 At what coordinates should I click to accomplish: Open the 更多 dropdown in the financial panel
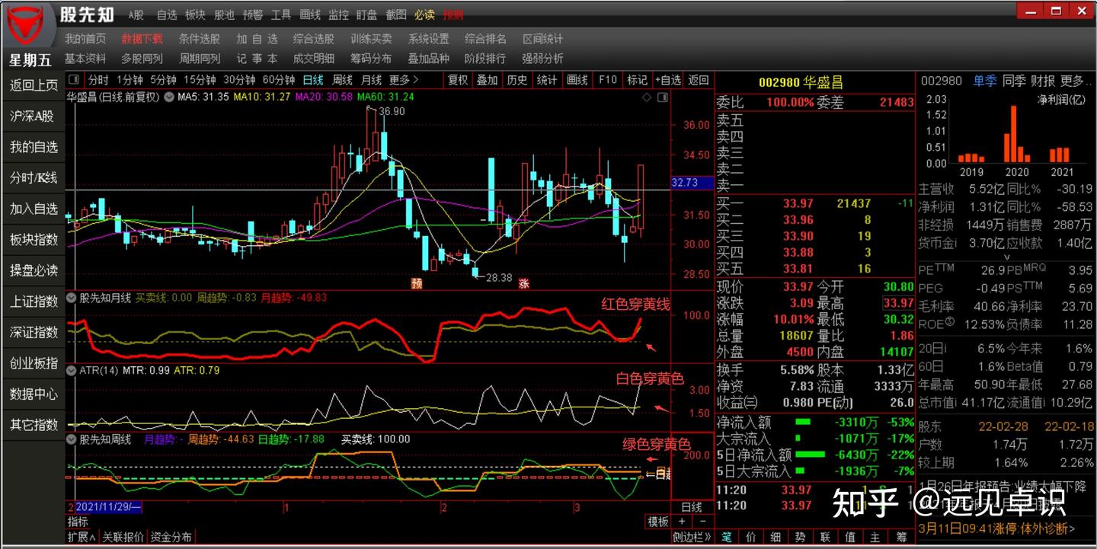coord(1076,80)
